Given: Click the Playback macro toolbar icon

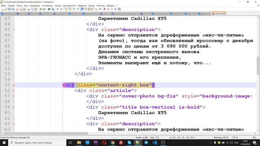Looking at the screenshot, I should tap(112, 9).
